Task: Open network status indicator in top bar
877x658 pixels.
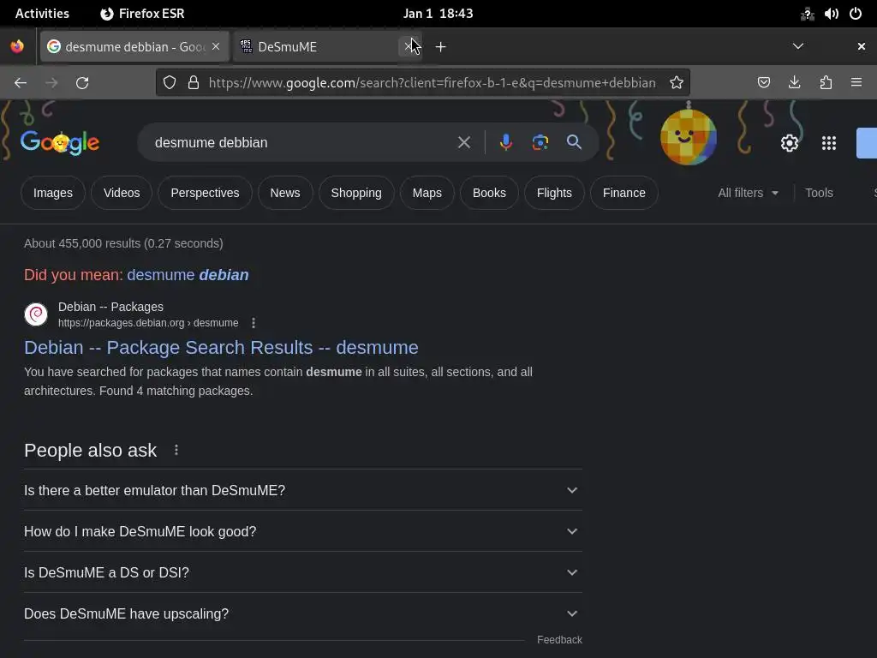Action: pos(807,14)
